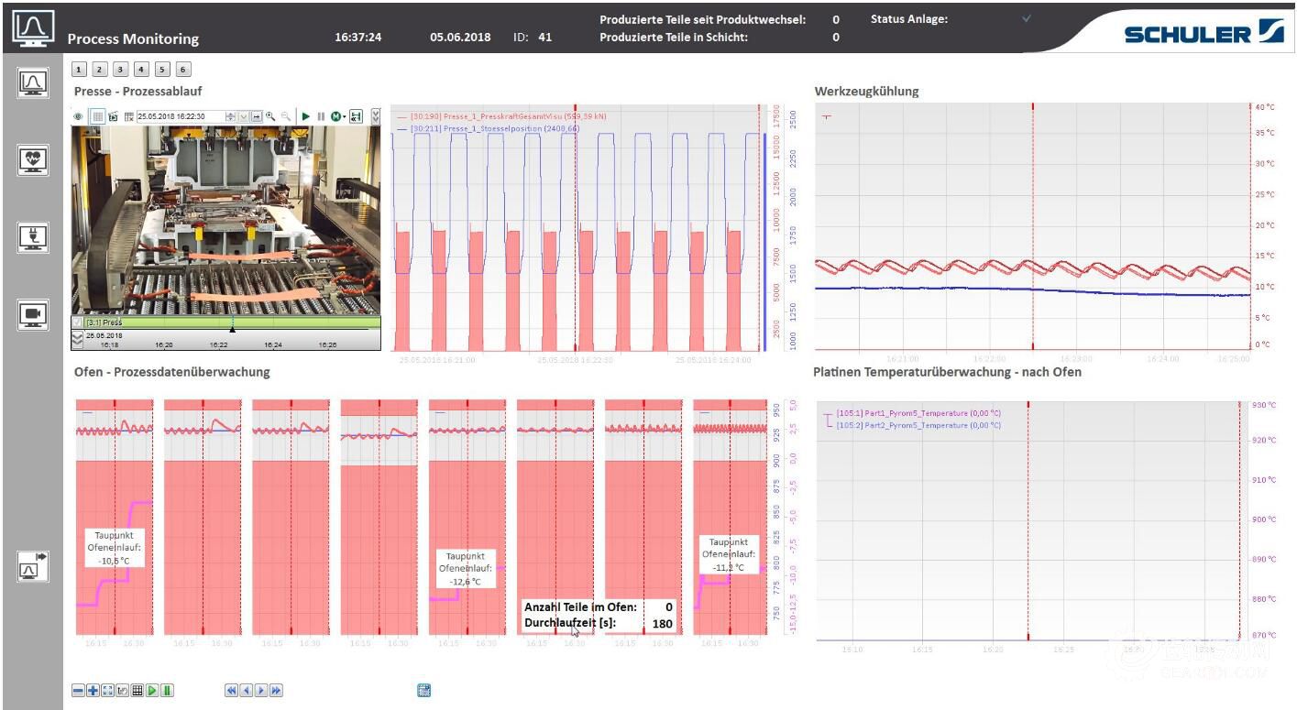Click the blue plus zoom-in button

pos(93,691)
